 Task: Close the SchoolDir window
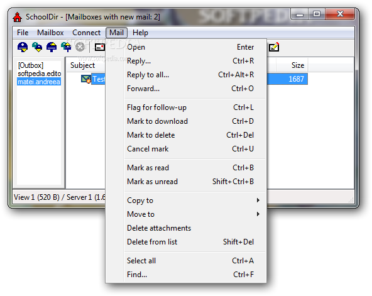[340, 14]
